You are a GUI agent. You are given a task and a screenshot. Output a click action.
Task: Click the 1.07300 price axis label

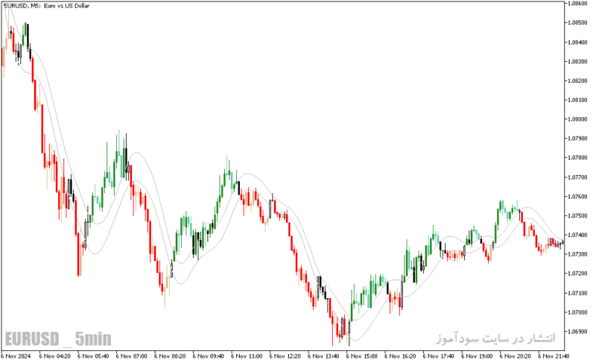[x=577, y=254]
